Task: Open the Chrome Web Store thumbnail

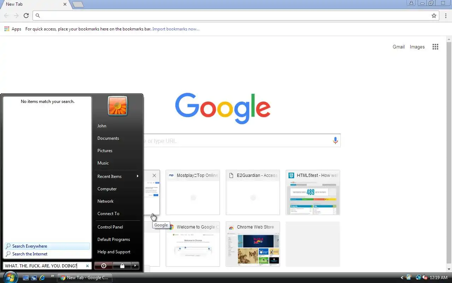Action: (x=253, y=244)
